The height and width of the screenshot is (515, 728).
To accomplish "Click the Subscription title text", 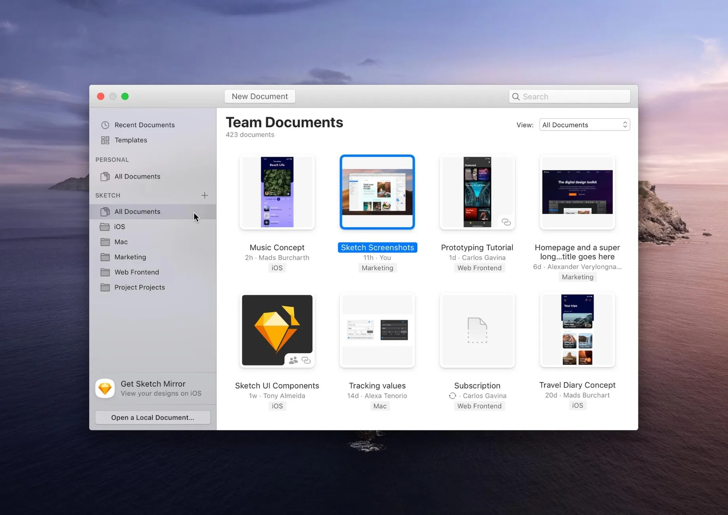I will [x=477, y=386].
